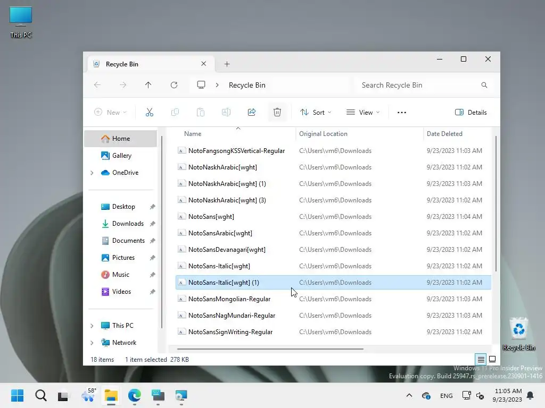Click the Copy icon in toolbar

[x=175, y=113]
